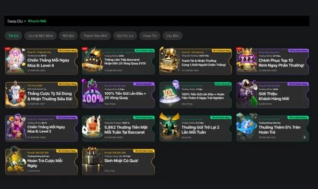Open the Trang Chủ breadcrumb link
Viewport: 318px width, 189px height.
[15, 21]
